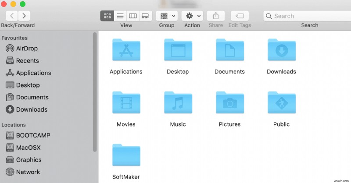351x183 pixels.
Task: Switch to gallery view mode
Action: 146,16
